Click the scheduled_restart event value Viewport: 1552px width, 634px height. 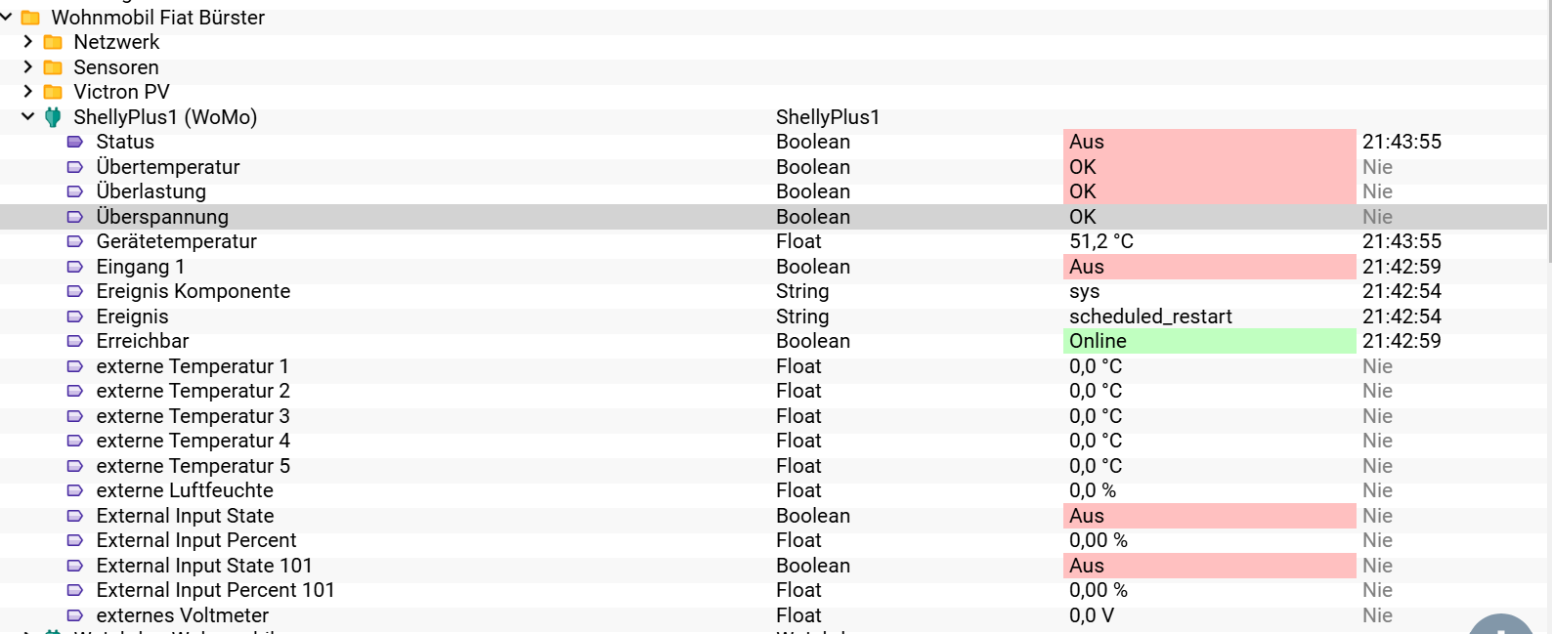click(x=1150, y=317)
